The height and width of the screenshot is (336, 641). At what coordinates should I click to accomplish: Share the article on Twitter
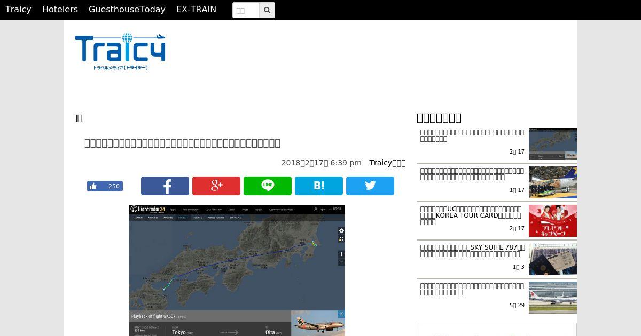(x=370, y=186)
